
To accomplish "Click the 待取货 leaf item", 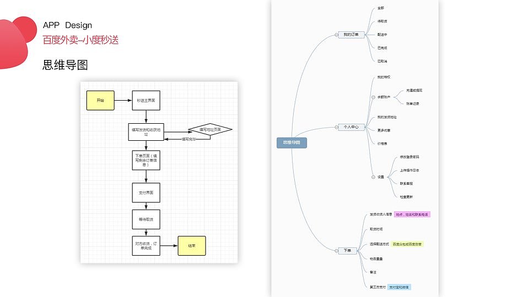I will 382,21.
